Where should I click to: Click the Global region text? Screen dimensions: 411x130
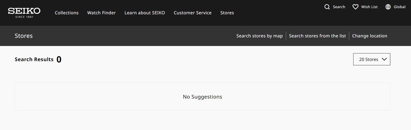[400, 7]
